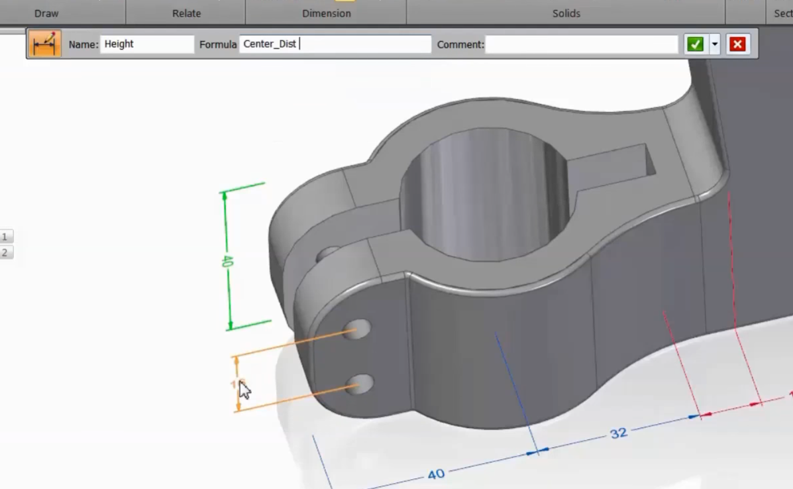Click the Formula field showing "Center_Dist"
This screenshot has width=793, height=489.
pyautogui.click(x=335, y=44)
